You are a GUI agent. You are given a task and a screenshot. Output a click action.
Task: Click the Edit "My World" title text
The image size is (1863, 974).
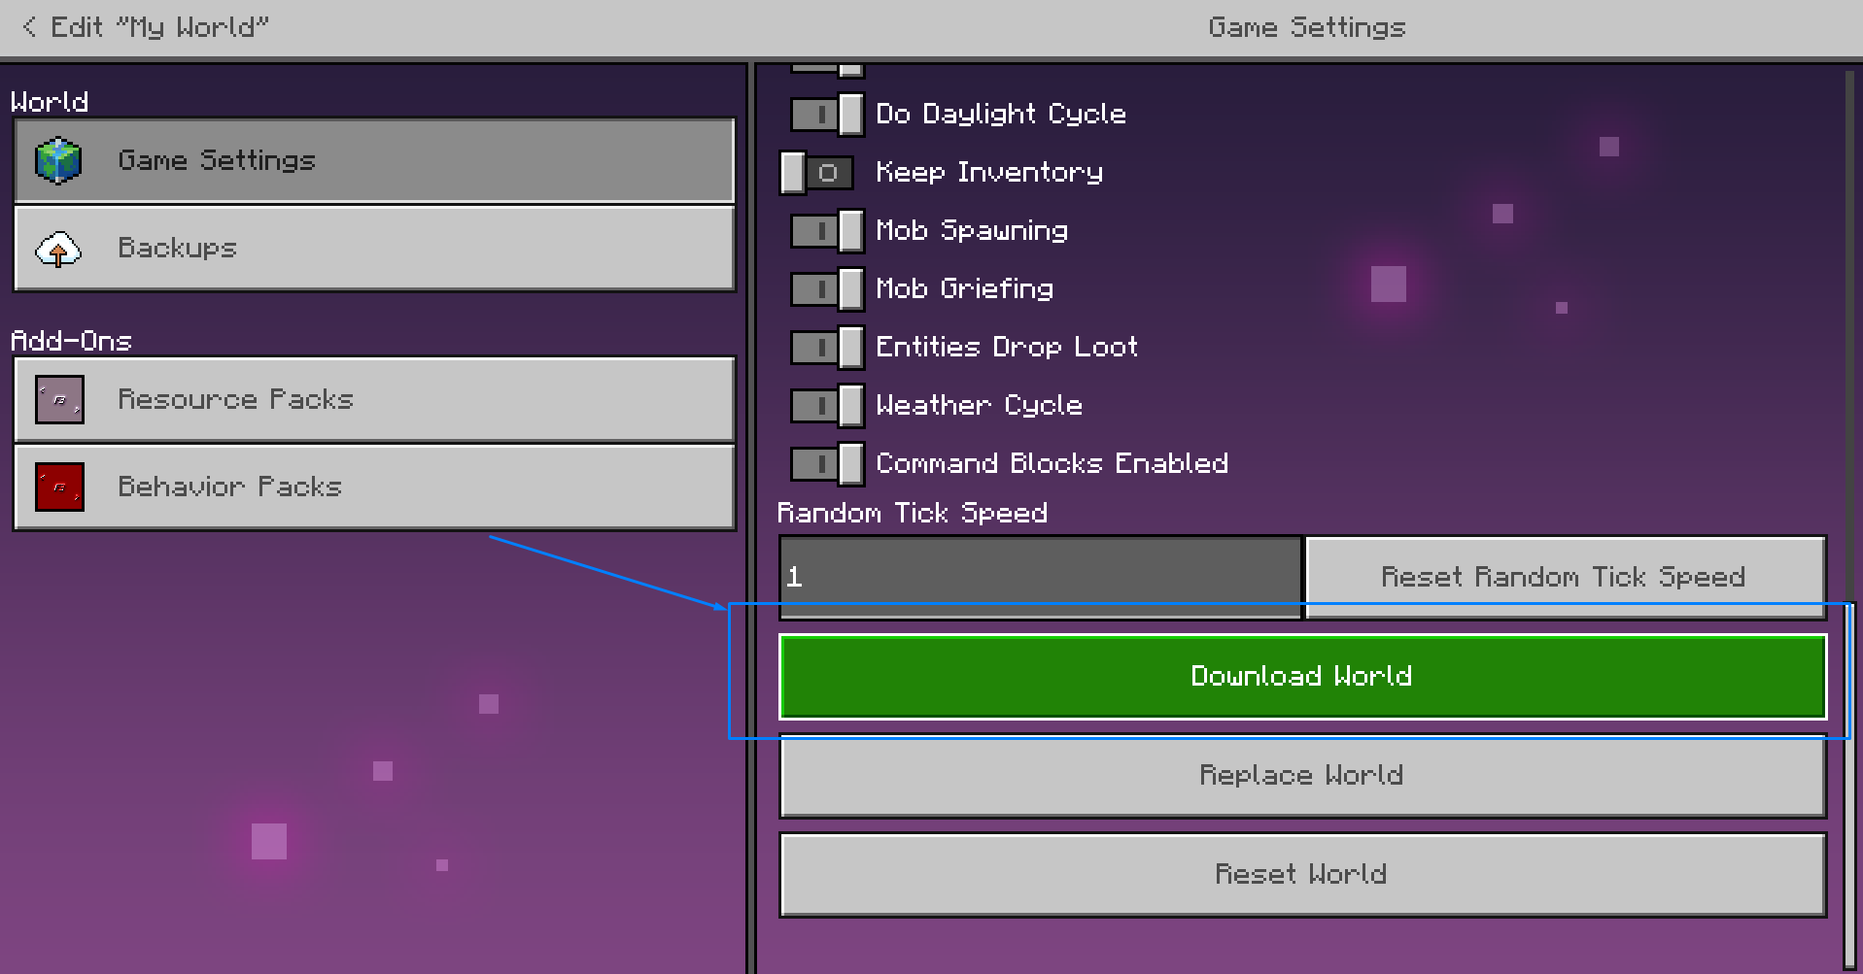click(x=159, y=27)
